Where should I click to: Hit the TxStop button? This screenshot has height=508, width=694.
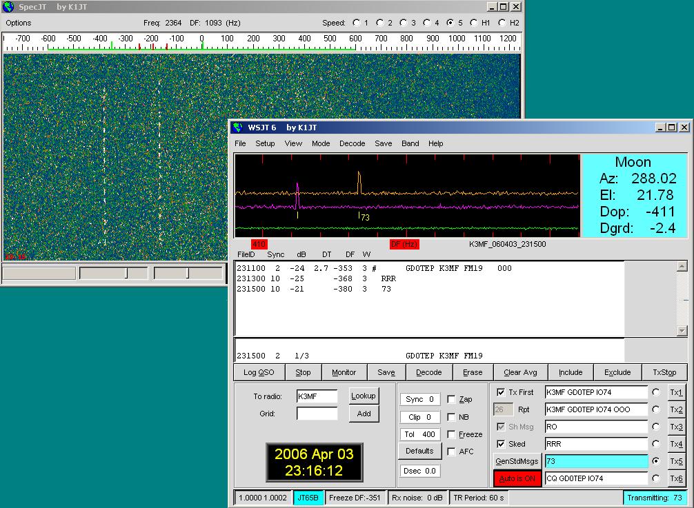point(664,372)
